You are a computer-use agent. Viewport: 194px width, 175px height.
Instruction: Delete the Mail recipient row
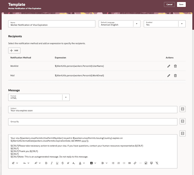(175, 76)
